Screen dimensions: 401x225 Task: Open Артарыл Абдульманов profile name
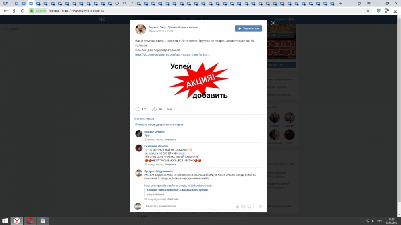[x=158, y=171]
